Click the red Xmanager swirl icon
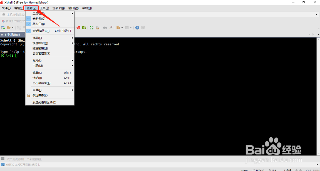320x171 pixels. pyautogui.click(x=78, y=28)
